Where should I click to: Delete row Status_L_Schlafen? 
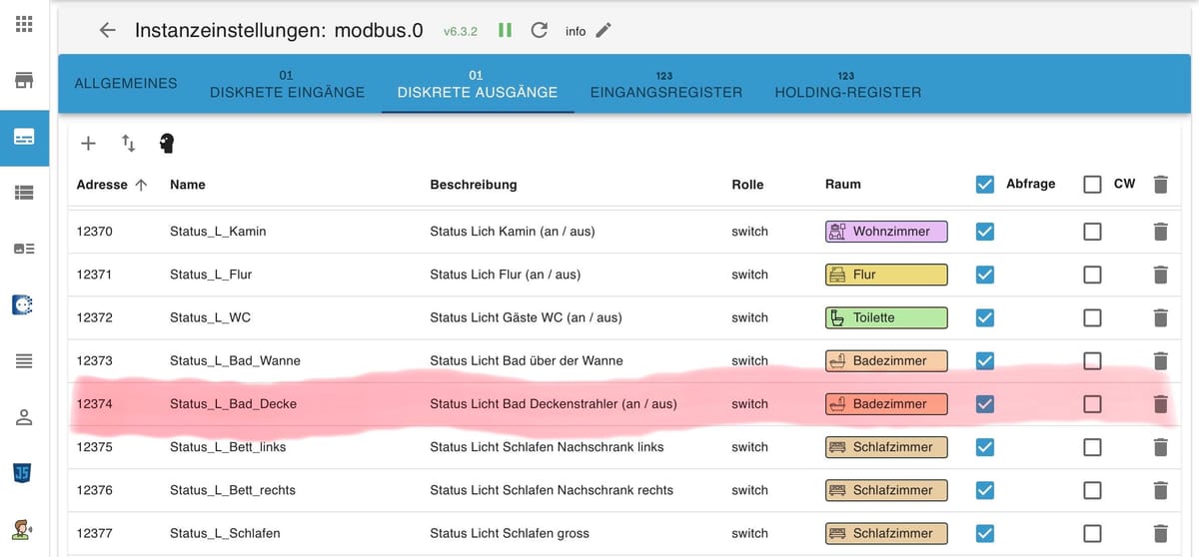pos(1160,533)
